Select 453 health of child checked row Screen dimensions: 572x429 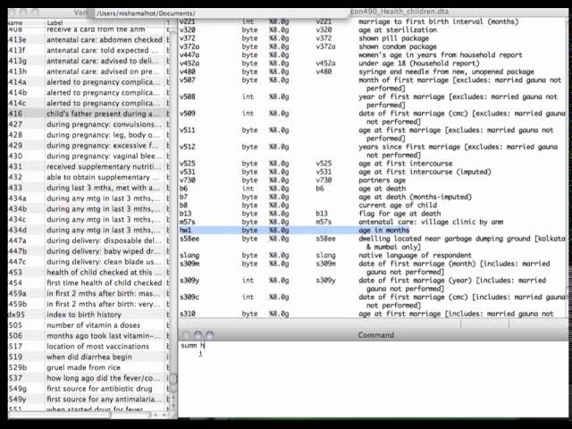[88, 273]
